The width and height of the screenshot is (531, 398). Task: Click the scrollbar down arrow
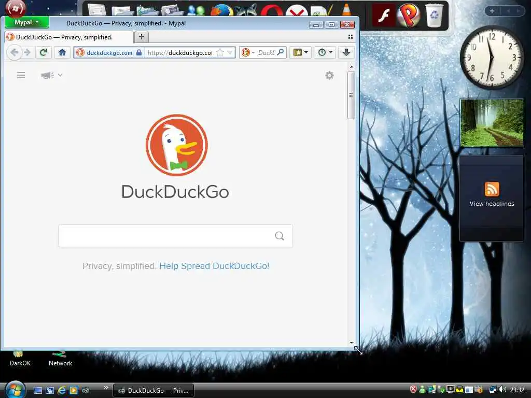[x=352, y=343]
